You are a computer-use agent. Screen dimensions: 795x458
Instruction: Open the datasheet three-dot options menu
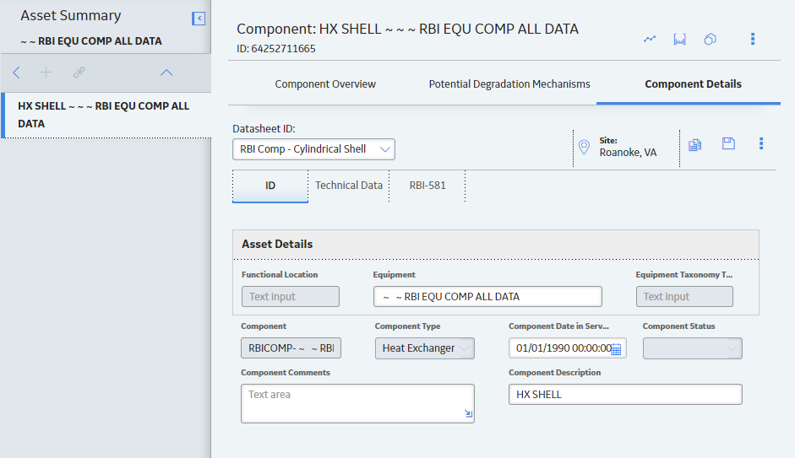coord(761,143)
